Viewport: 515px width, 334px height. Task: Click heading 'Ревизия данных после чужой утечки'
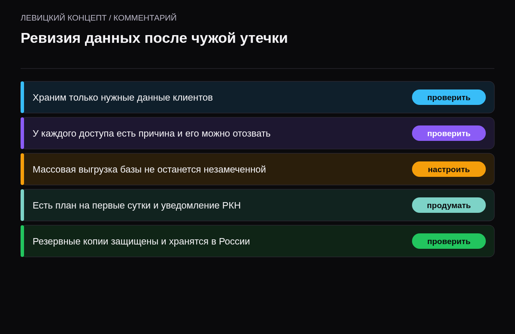tap(154, 38)
